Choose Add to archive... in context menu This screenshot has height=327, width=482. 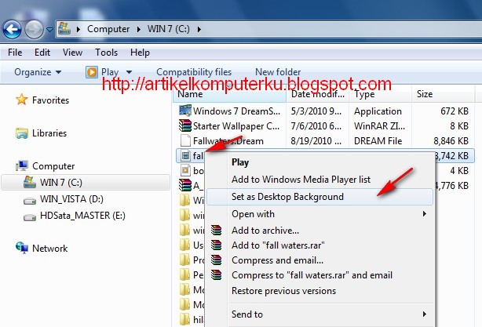(x=320, y=231)
